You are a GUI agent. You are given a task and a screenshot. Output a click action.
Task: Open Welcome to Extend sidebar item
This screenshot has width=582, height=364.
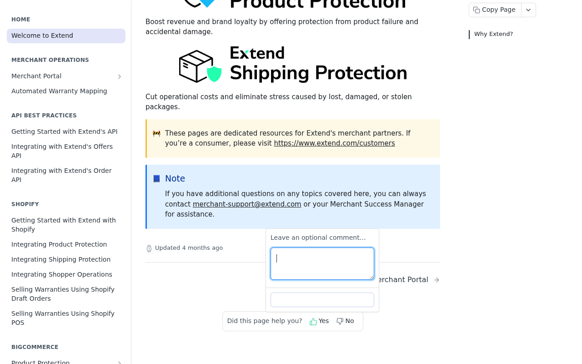pyautogui.click(x=66, y=36)
